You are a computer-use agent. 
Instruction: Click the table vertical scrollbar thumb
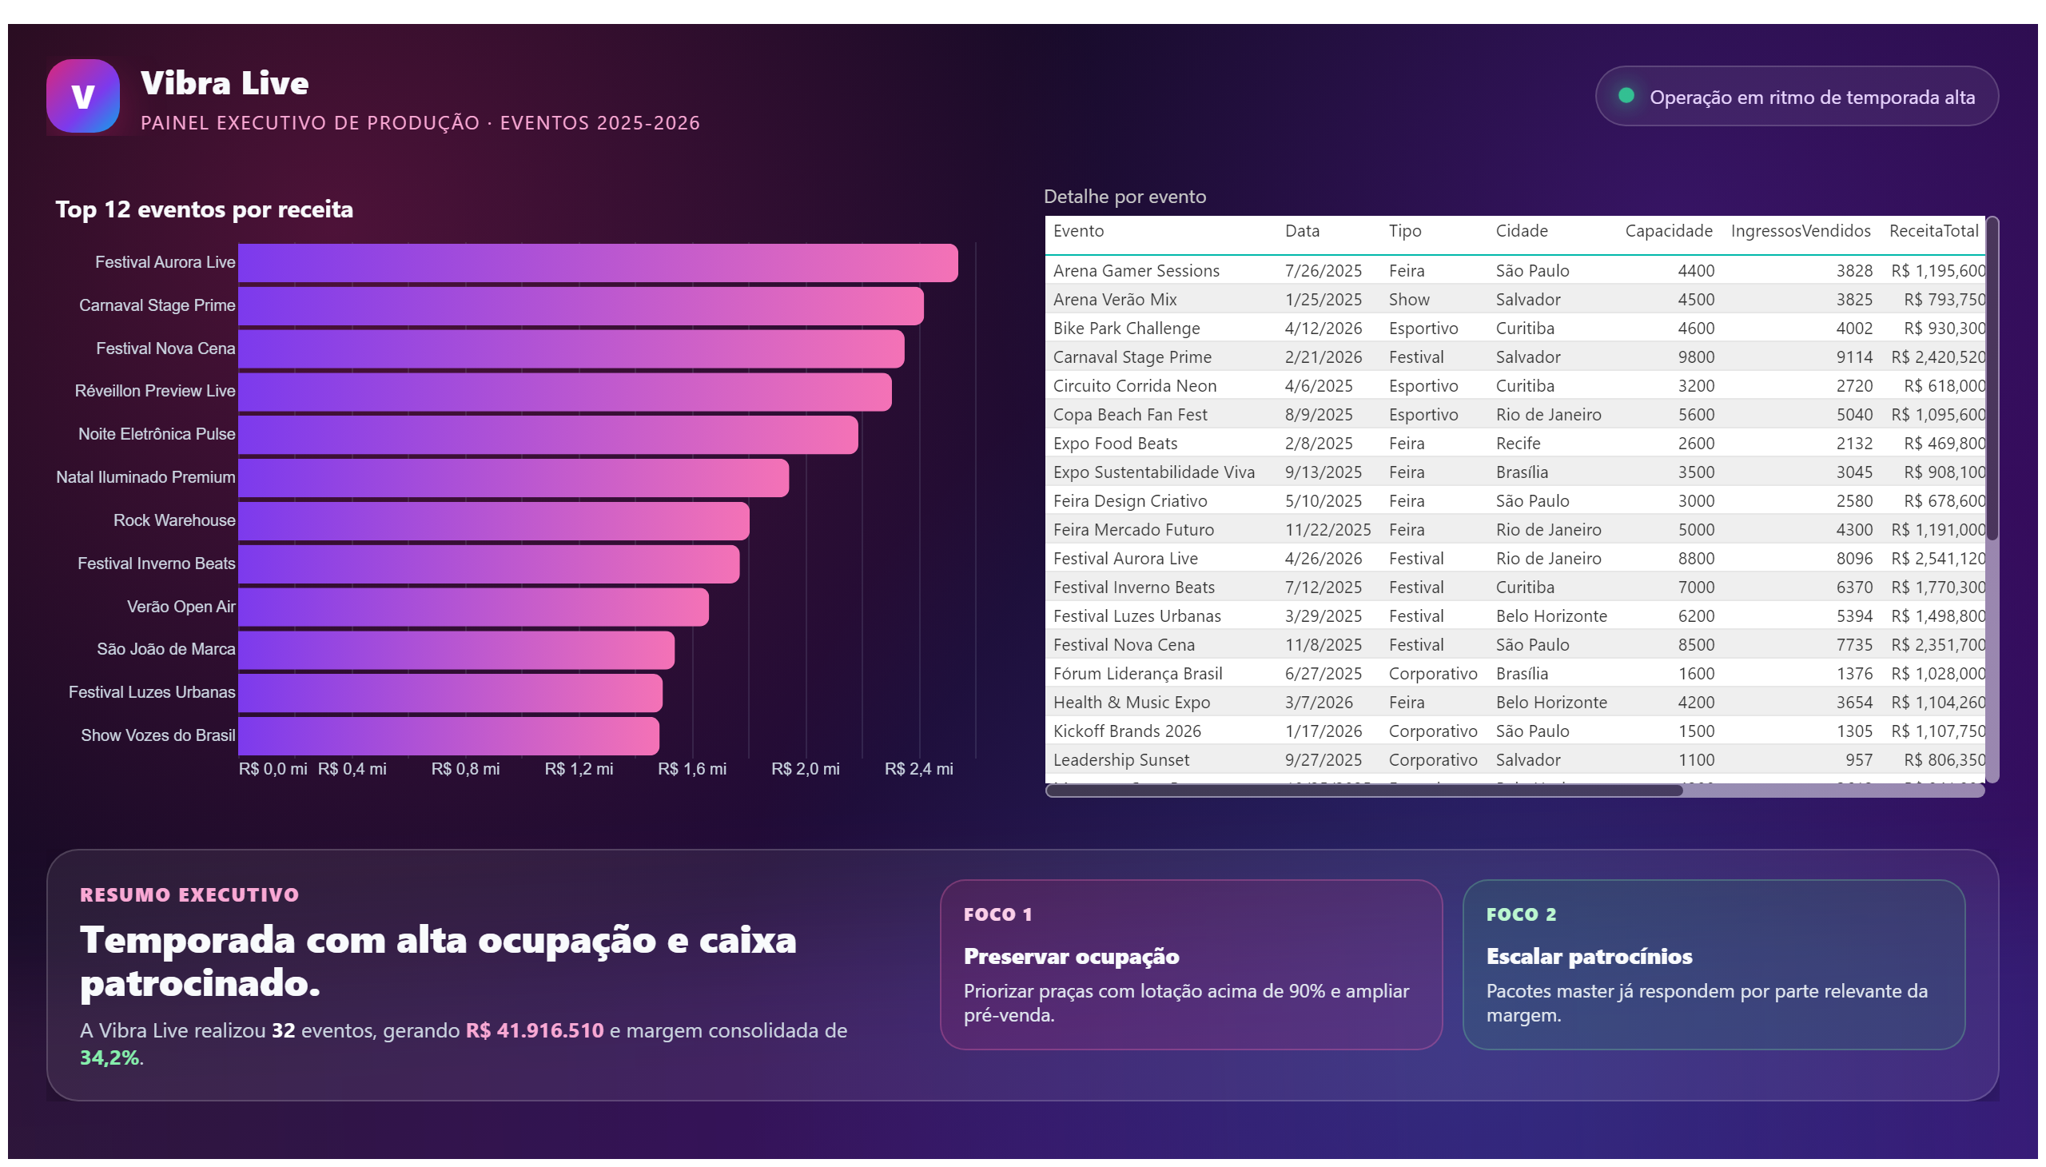pyautogui.click(x=1992, y=379)
